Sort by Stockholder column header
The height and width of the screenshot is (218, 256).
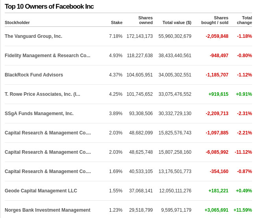(x=17, y=22)
